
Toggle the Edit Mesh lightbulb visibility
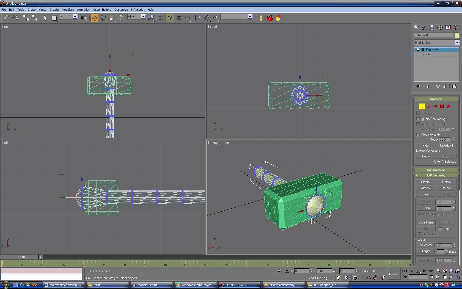418,50
